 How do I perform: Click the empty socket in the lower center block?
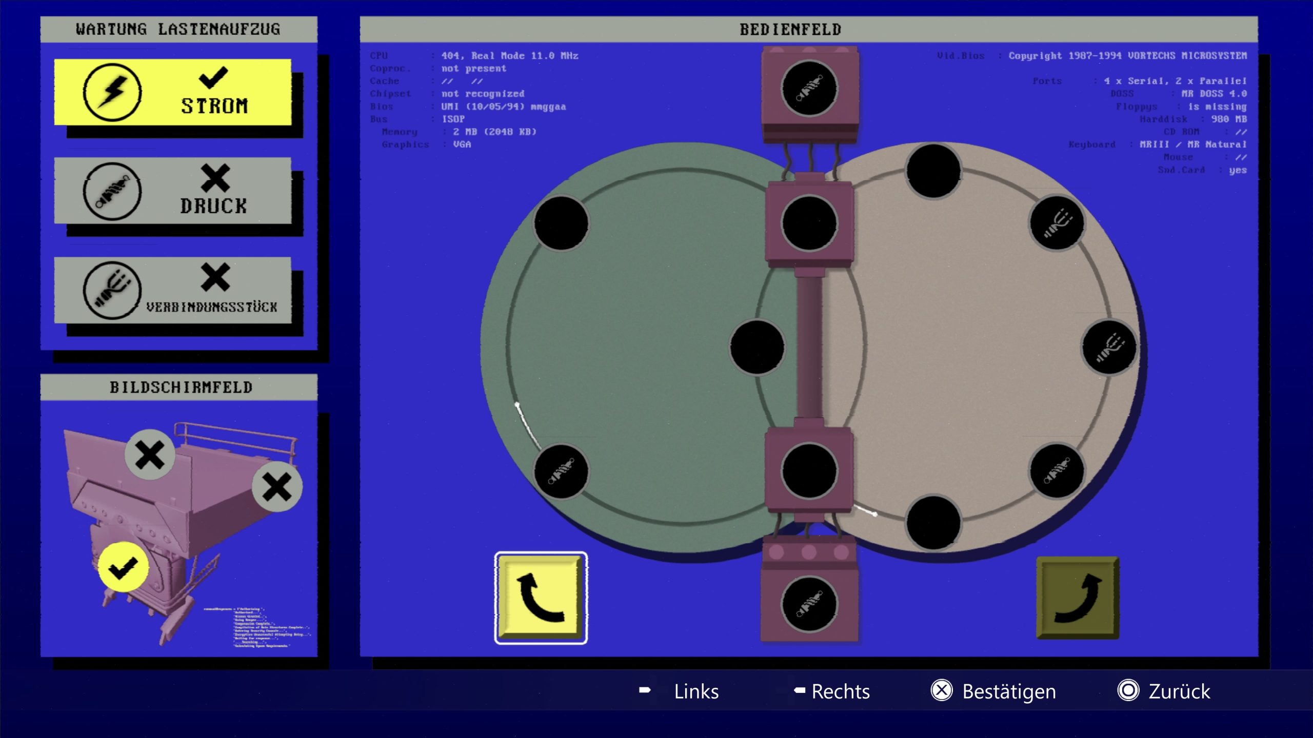(809, 471)
